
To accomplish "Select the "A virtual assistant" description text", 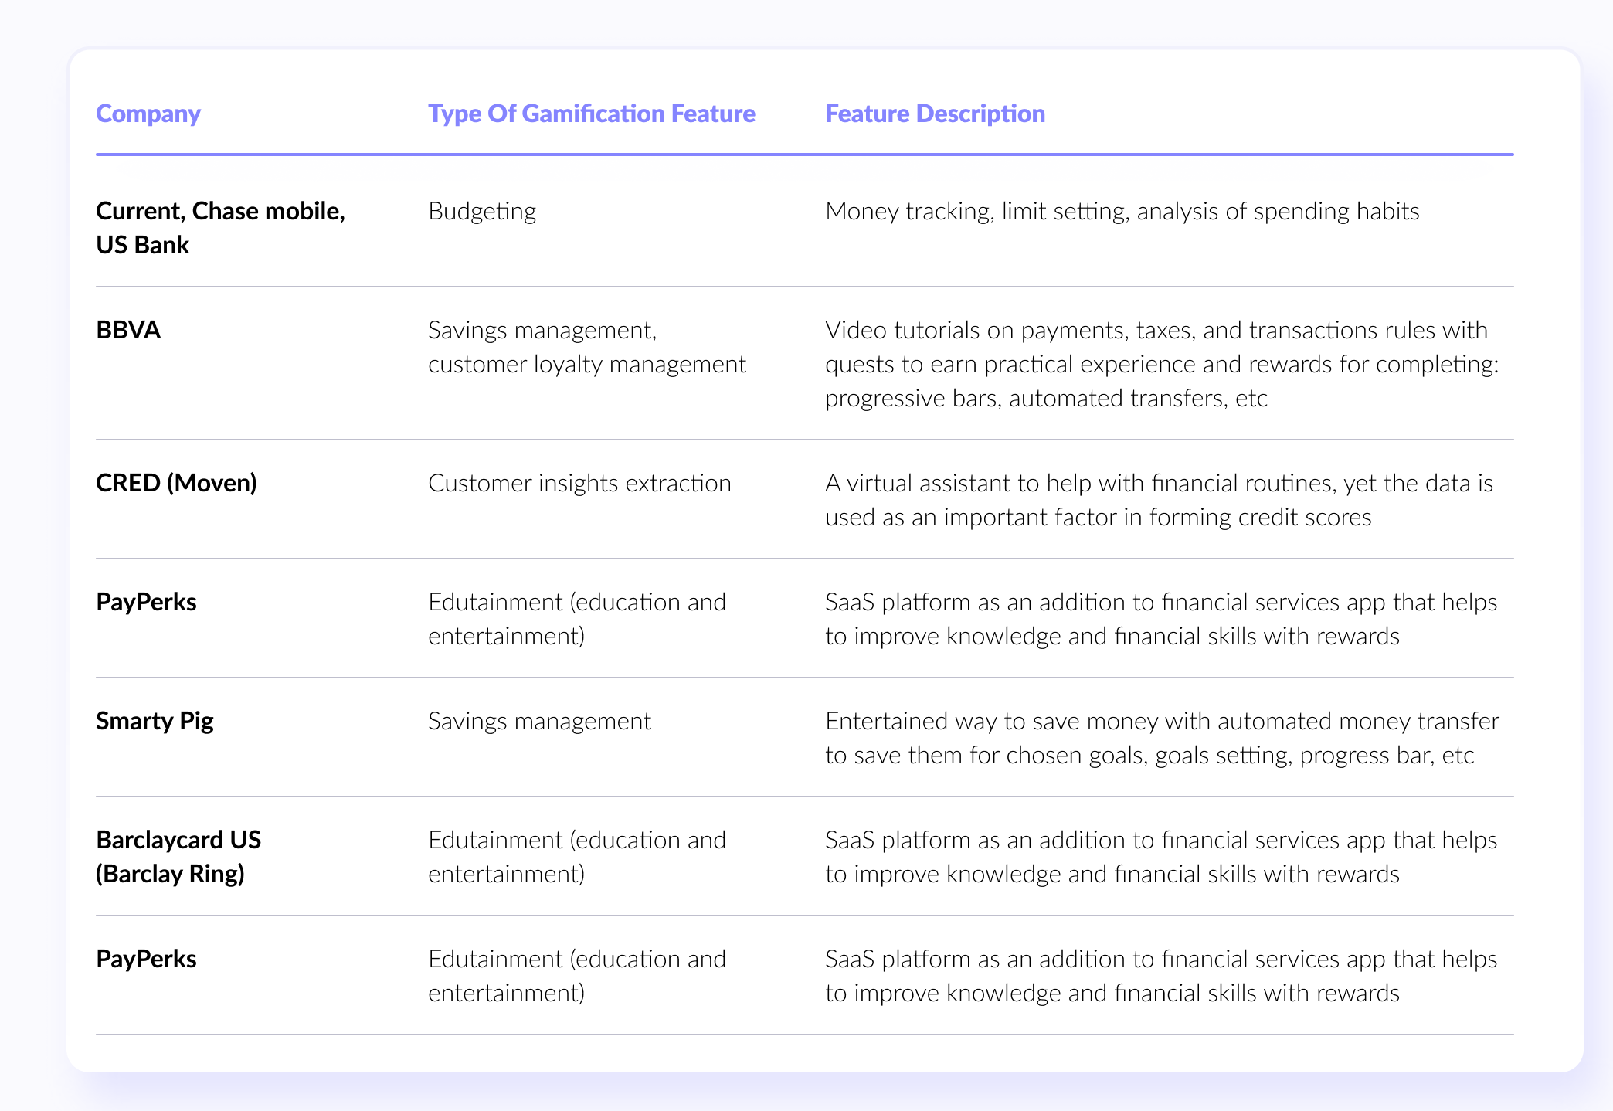I will pos(1160,500).
